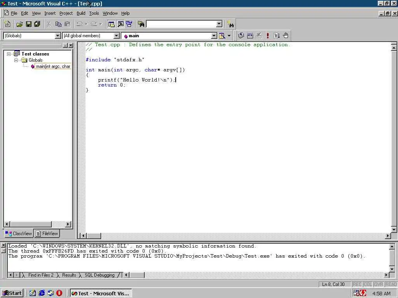Click editor vertical scrollbar up arrow
398x298 pixels.
tap(394, 47)
